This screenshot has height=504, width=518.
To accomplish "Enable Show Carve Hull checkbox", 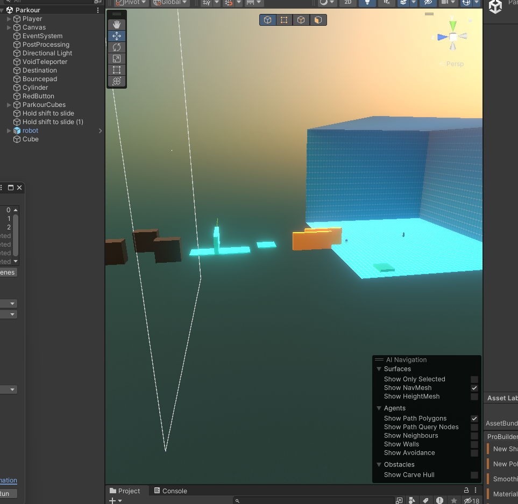I will pyautogui.click(x=474, y=475).
